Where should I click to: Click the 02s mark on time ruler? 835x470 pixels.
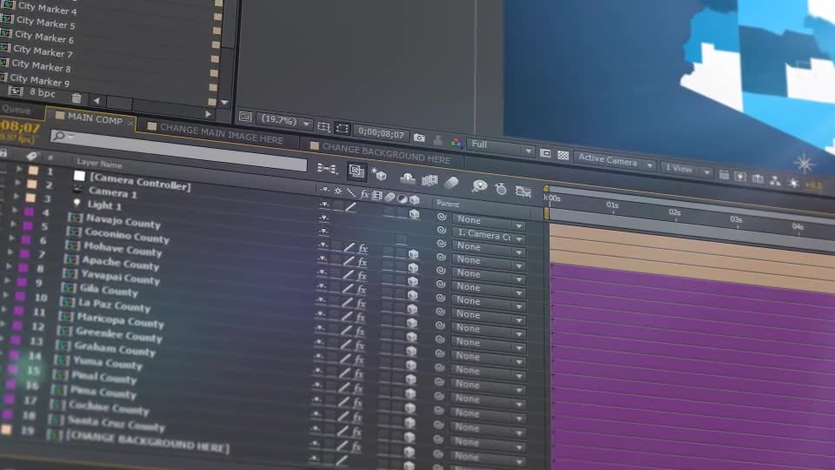coord(675,212)
